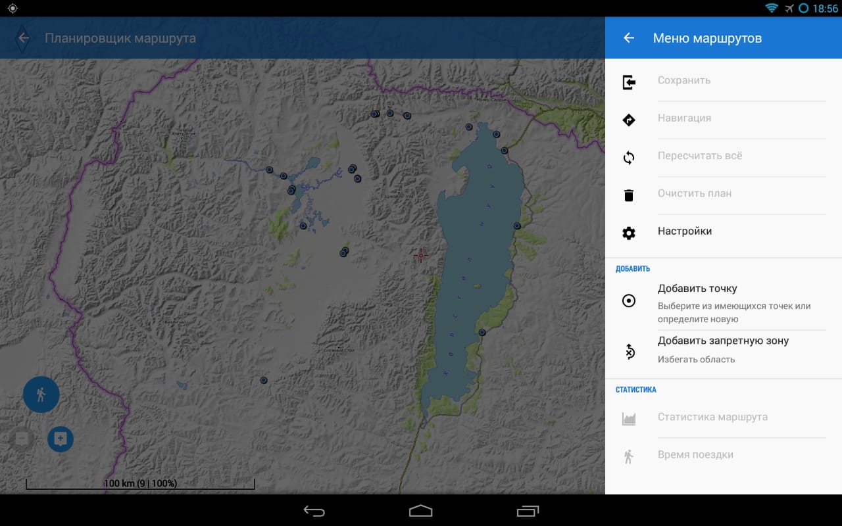The height and width of the screenshot is (526, 842).
Task: Click the Навигация direction icon
Action: [x=629, y=120]
